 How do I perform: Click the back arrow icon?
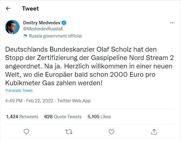point(8,9)
